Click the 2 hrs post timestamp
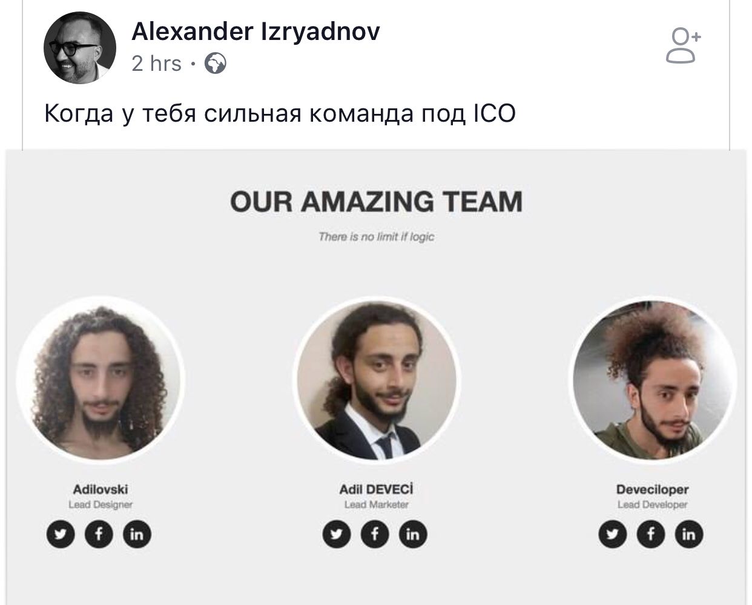The height and width of the screenshot is (605, 752). (x=156, y=64)
